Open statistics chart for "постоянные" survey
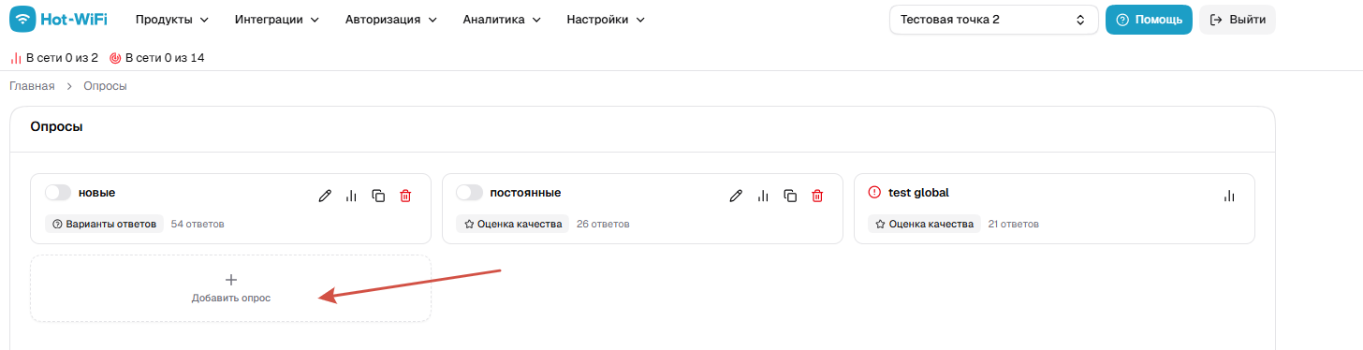The image size is (1363, 350). tap(763, 196)
